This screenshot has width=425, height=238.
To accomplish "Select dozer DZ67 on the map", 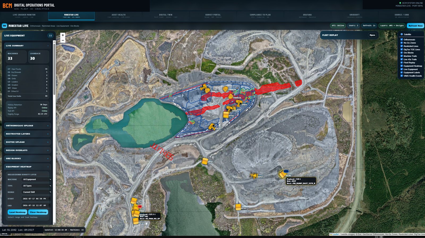I will 254,176.
